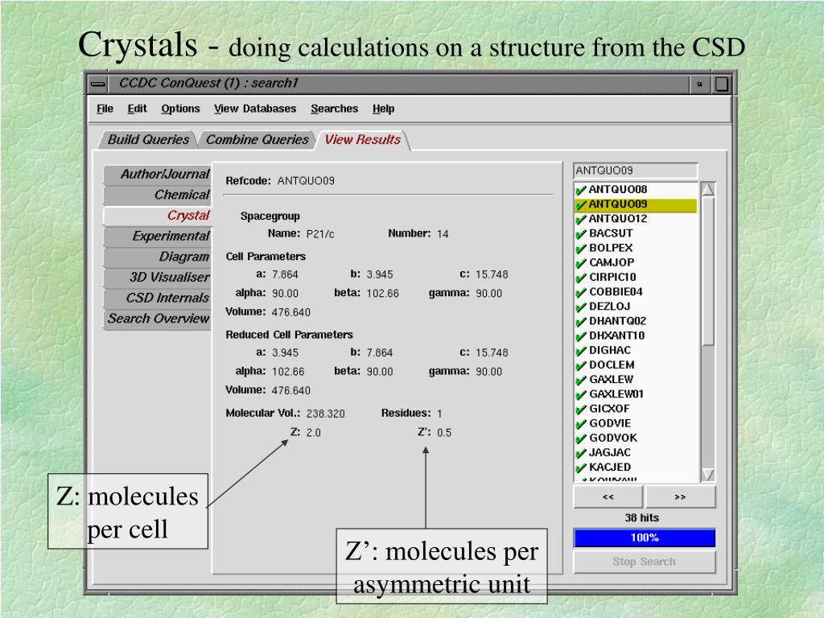Click the Z' value 0.5

pyautogui.click(x=444, y=433)
